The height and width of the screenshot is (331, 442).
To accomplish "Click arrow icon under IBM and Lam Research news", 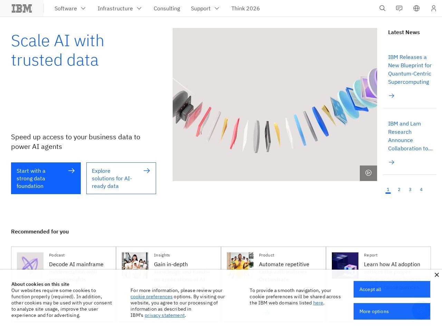I will point(391,162).
